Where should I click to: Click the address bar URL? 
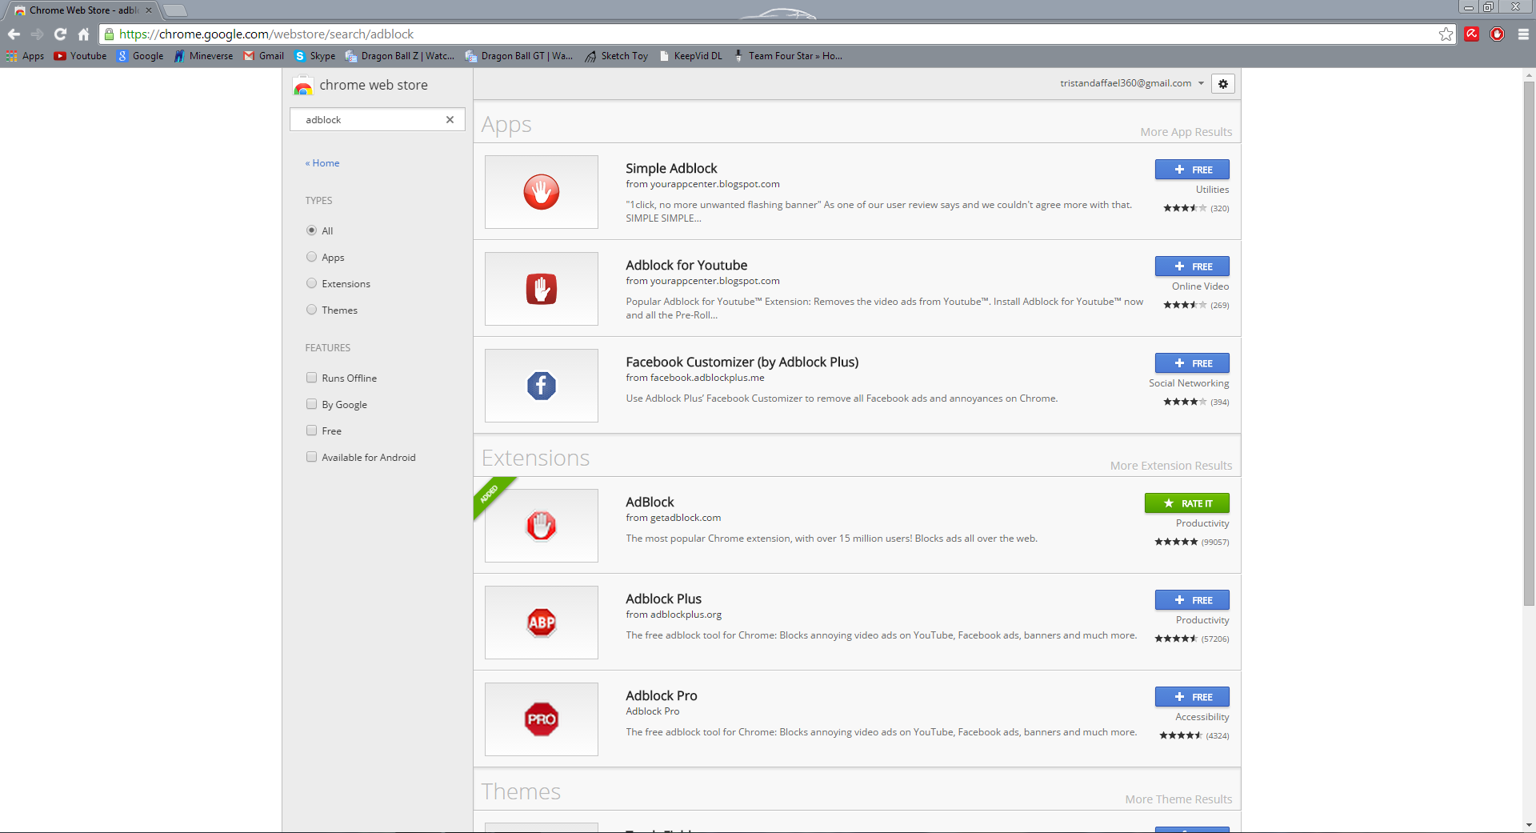(x=266, y=34)
